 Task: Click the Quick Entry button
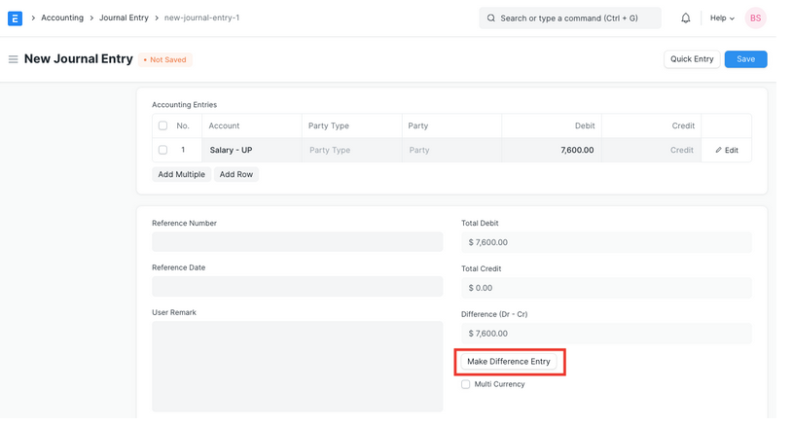click(692, 59)
